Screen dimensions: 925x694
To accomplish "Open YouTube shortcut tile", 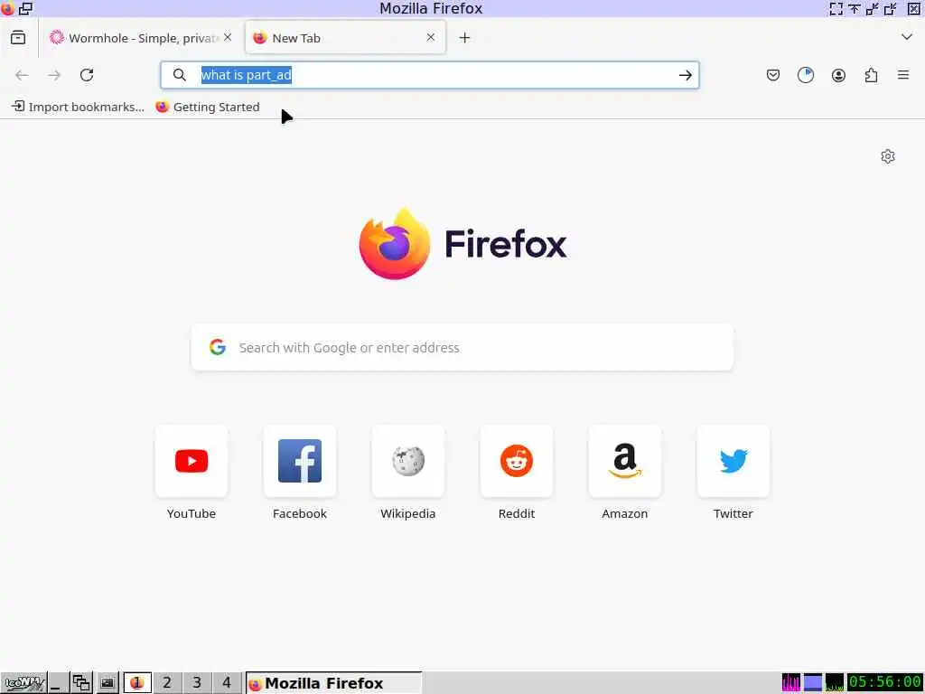I will 192,473.
